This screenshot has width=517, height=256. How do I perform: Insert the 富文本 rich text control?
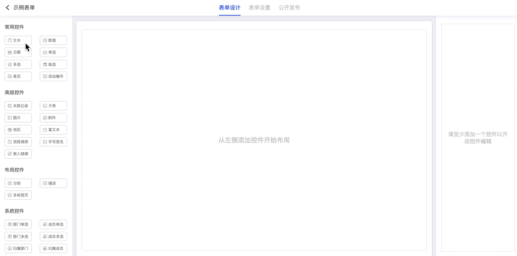(x=53, y=130)
